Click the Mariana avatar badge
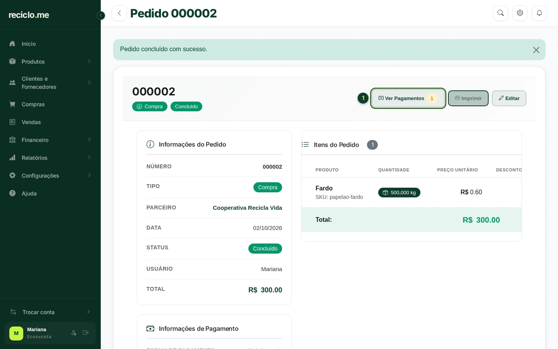This screenshot has height=349, width=558. (16, 333)
